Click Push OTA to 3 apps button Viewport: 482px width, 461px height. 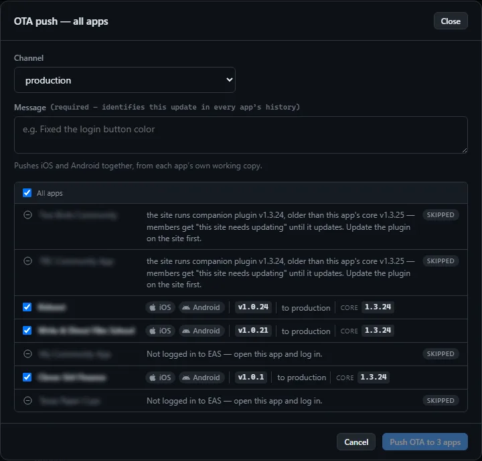[x=425, y=442]
